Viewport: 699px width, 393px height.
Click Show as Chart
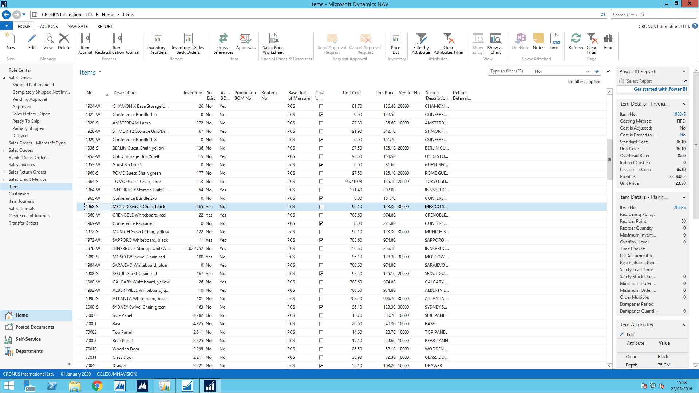[x=495, y=44]
